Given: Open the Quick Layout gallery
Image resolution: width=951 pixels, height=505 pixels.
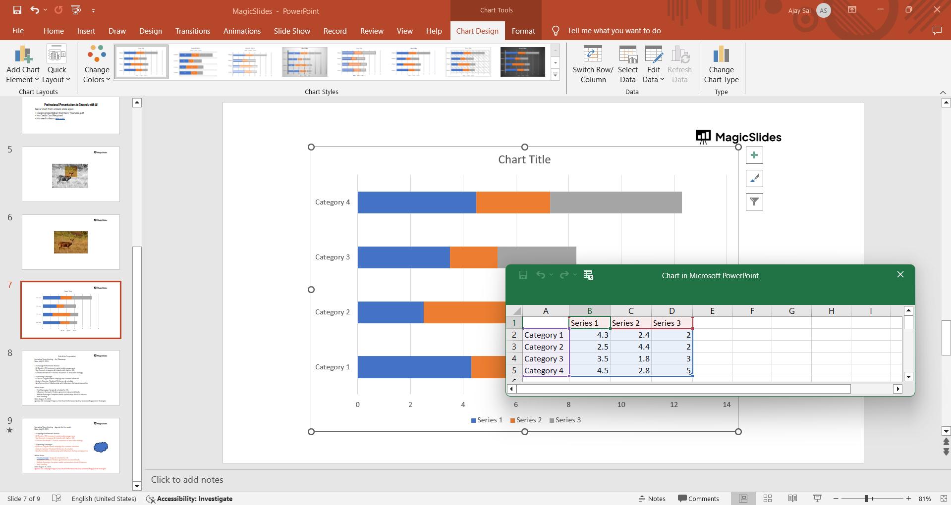Looking at the screenshot, I should point(56,64).
